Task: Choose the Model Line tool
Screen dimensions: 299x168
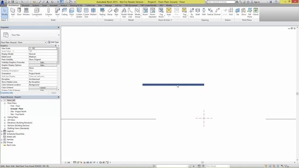Action: coord(130,13)
